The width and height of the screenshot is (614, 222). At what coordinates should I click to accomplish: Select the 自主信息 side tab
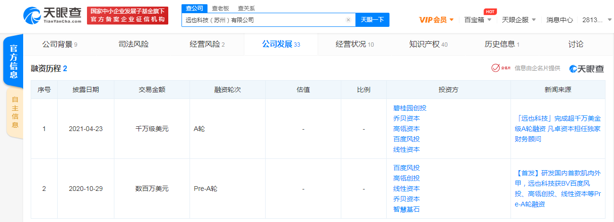point(15,112)
